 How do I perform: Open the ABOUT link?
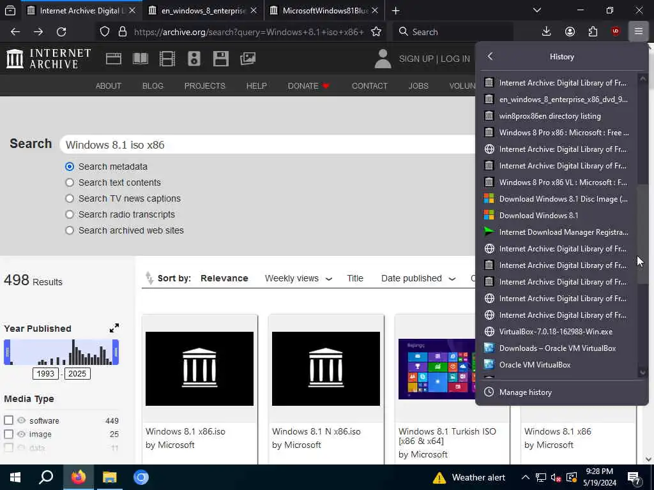click(109, 86)
